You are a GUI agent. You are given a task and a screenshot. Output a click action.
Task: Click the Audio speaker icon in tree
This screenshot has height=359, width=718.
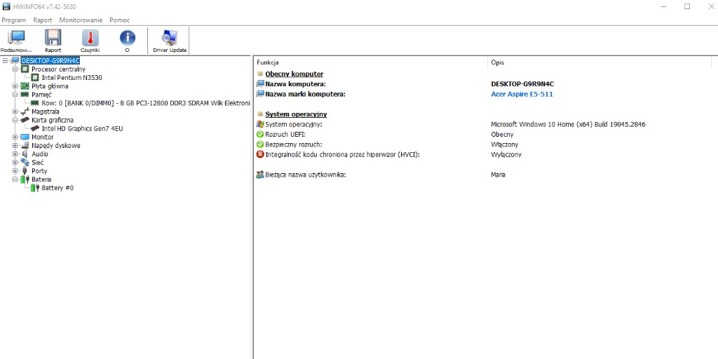[x=25, y=154]
